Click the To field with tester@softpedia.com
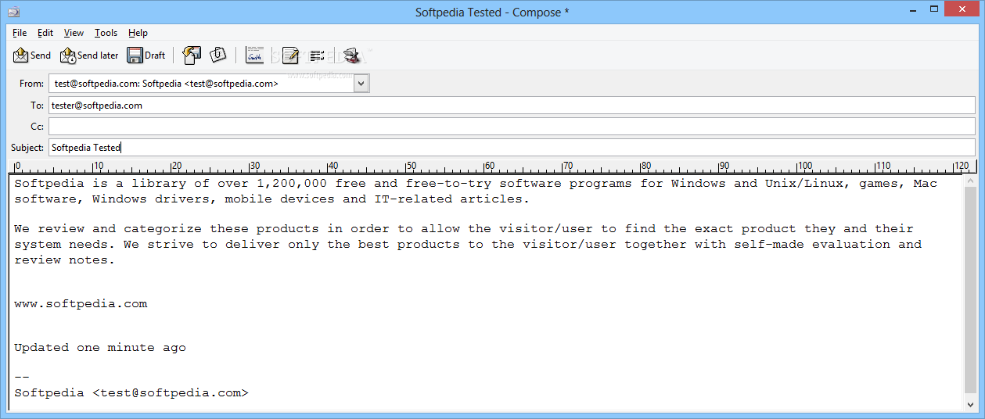This screenshot has height=419, width=985. (x=512, y=105)
